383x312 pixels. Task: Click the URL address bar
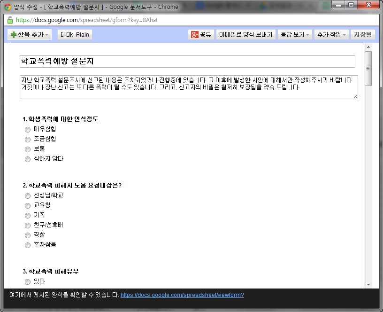point(191,20)
